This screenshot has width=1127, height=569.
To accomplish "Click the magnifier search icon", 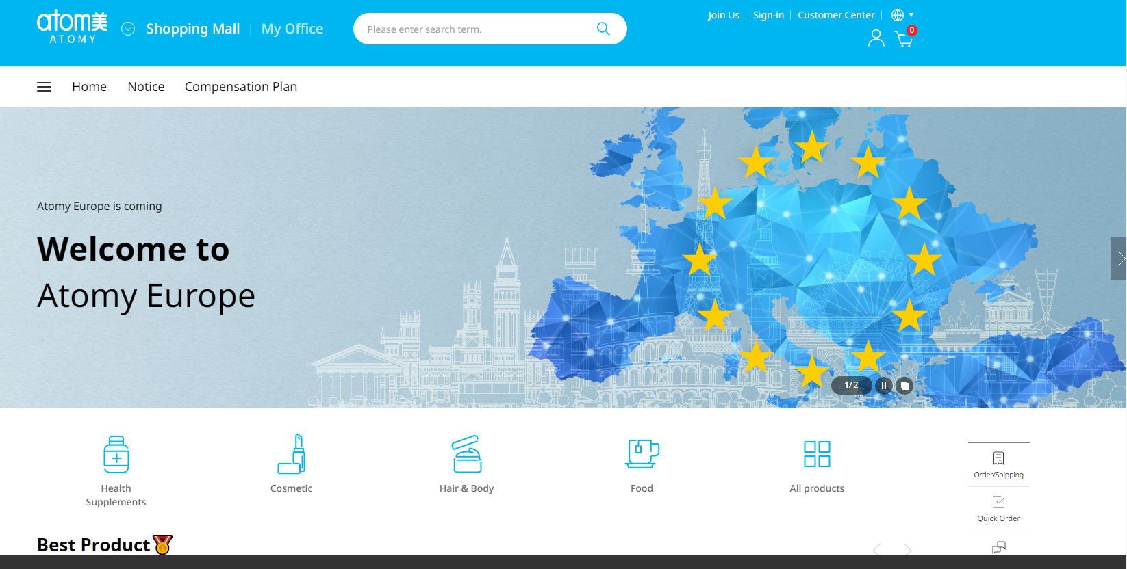I will [603, 29].
